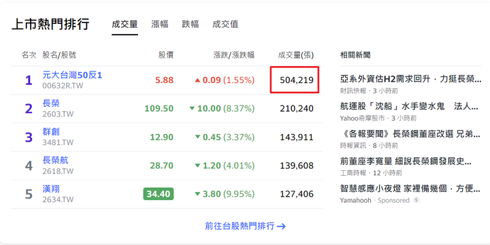Click the price badge 34.40
Viewport: 490px width, 245px height.
[x=159, y=194]
